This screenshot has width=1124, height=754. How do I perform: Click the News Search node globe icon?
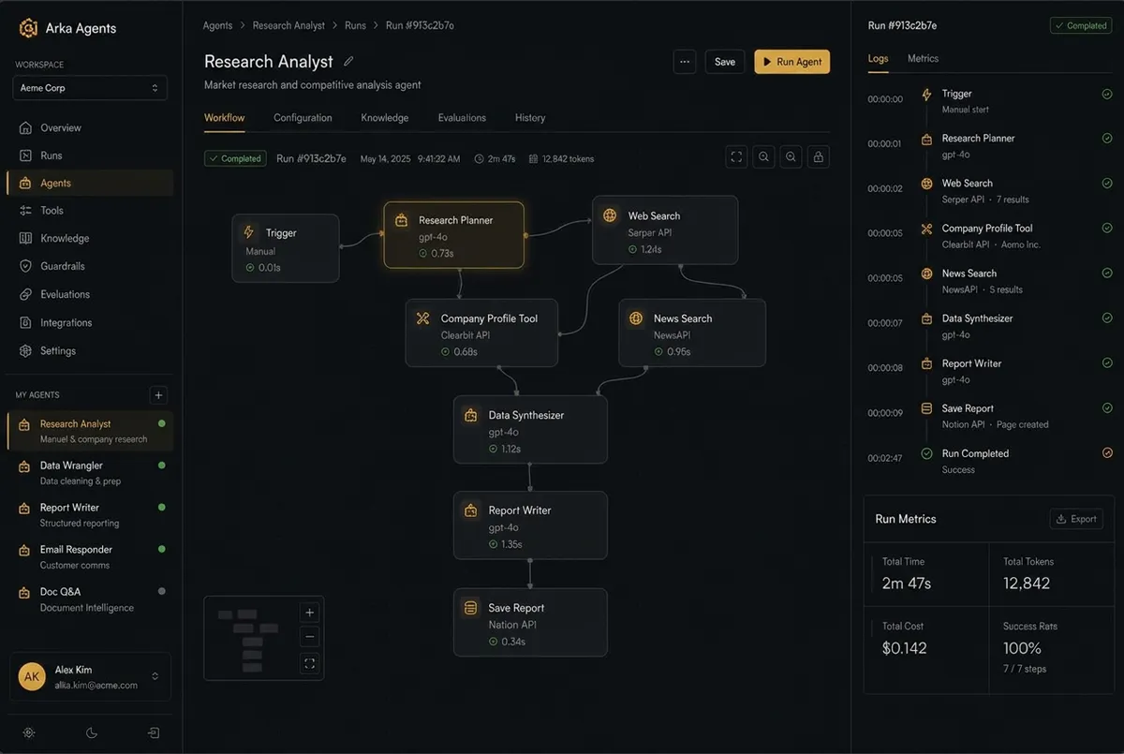pyautogui.click(x=636, y=318)
